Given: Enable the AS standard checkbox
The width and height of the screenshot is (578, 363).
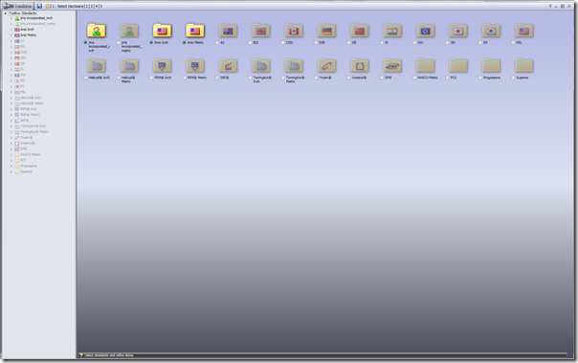Looking at the screenshot, I should [x=217, y=43].
